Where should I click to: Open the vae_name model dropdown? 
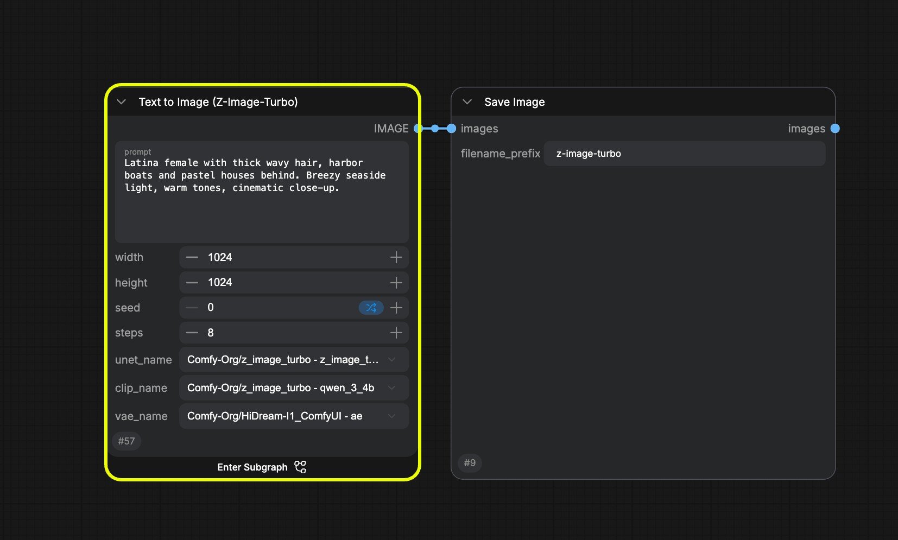[x=294, y=416]
